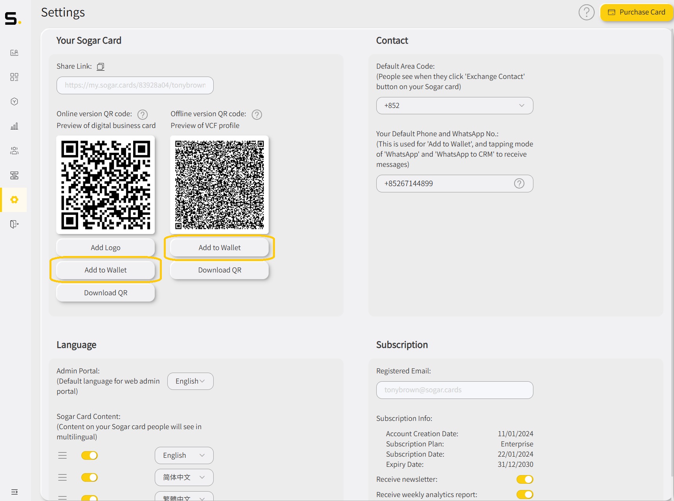674x501 pixels.
Task: Open the grid dashboard icon in sidebar
Action: click(x=15, y=77)
